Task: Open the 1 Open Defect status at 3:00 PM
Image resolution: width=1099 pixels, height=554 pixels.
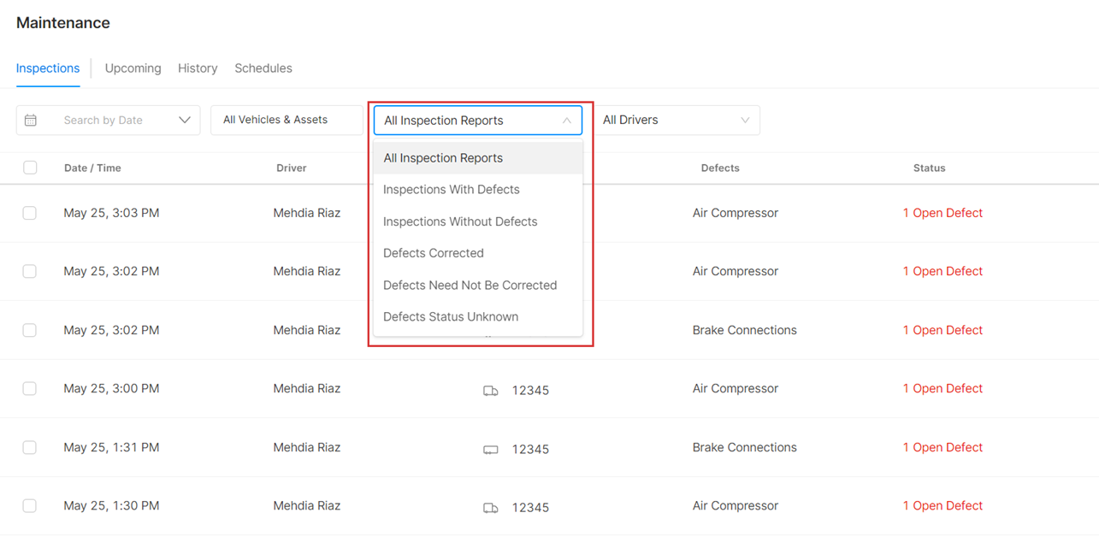Action: coord(942,388)
